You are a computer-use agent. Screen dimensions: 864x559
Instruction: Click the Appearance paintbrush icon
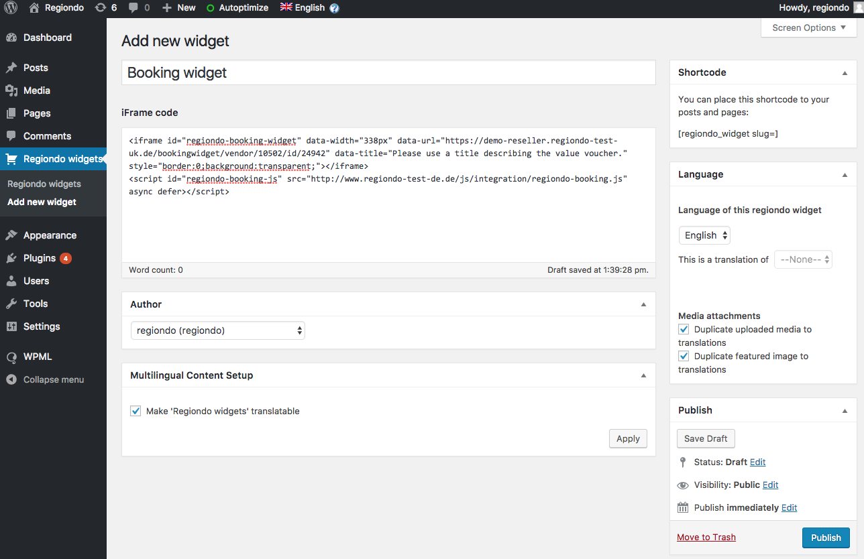coord(11,235)
